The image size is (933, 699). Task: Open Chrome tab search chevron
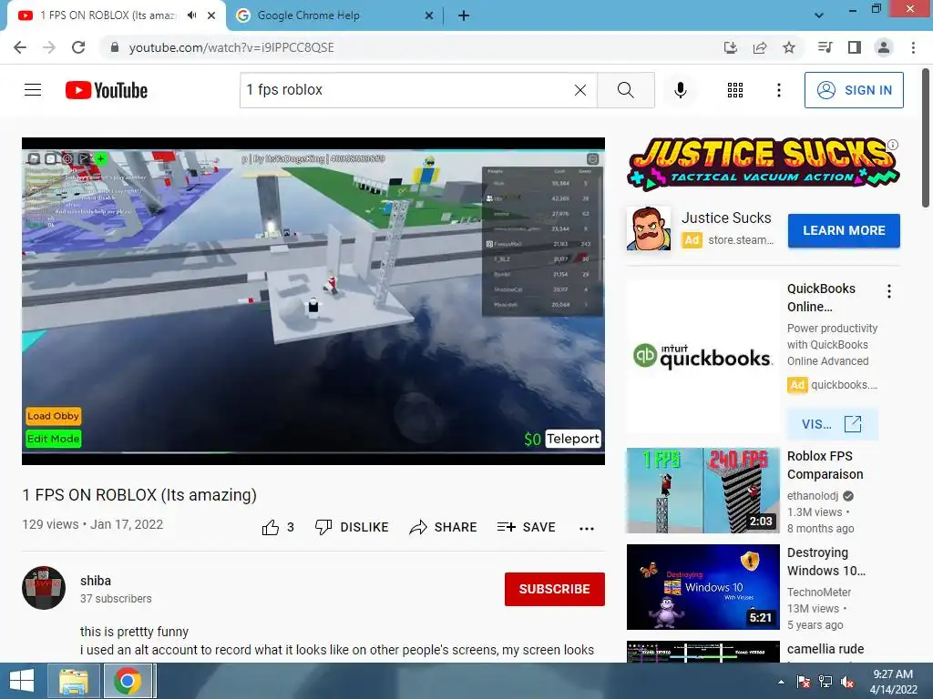coord(819,15)
